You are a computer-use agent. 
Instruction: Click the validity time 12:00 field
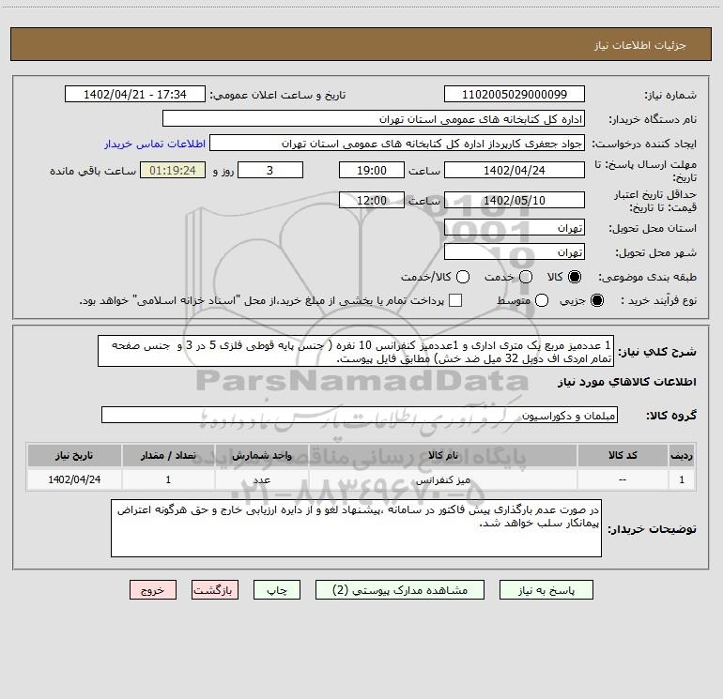[372, 200]
